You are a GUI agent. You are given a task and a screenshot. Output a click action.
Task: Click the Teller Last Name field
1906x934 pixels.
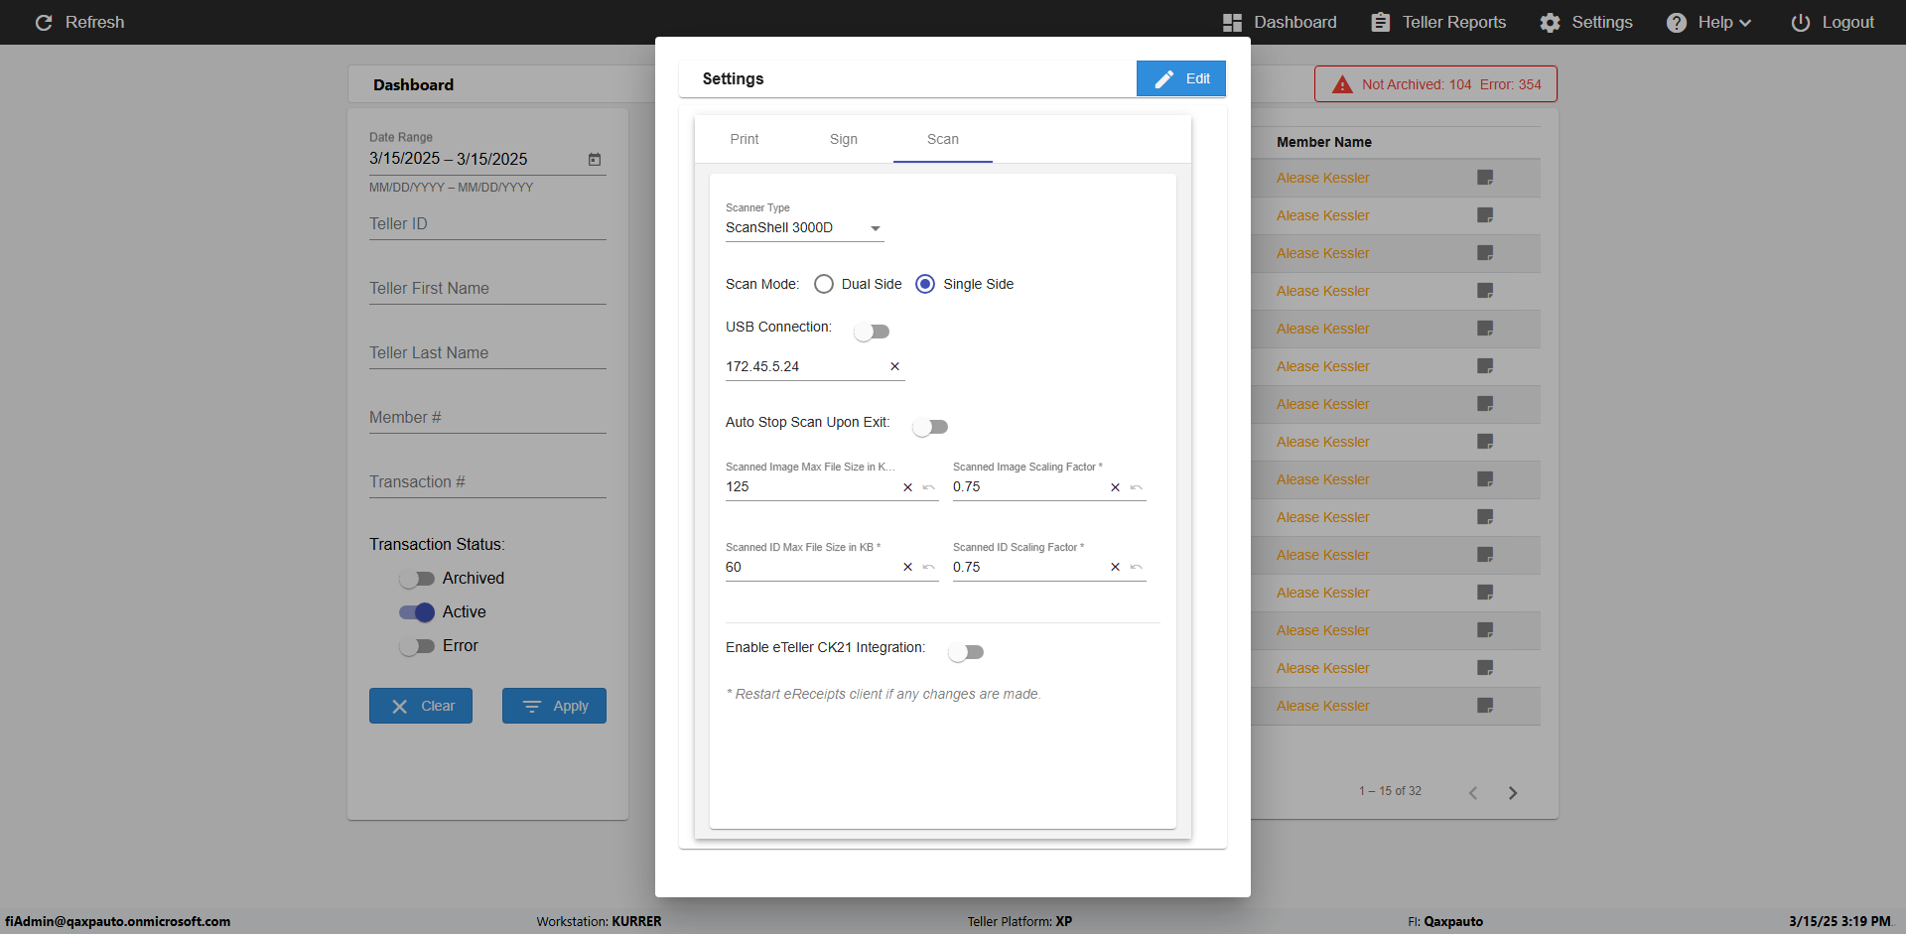tap(487, 353)
